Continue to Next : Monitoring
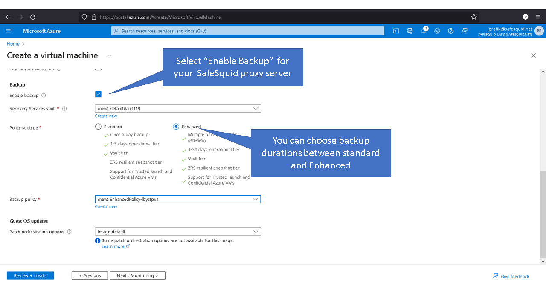Screen dimensions: 546x307 [x=137, y=275]
